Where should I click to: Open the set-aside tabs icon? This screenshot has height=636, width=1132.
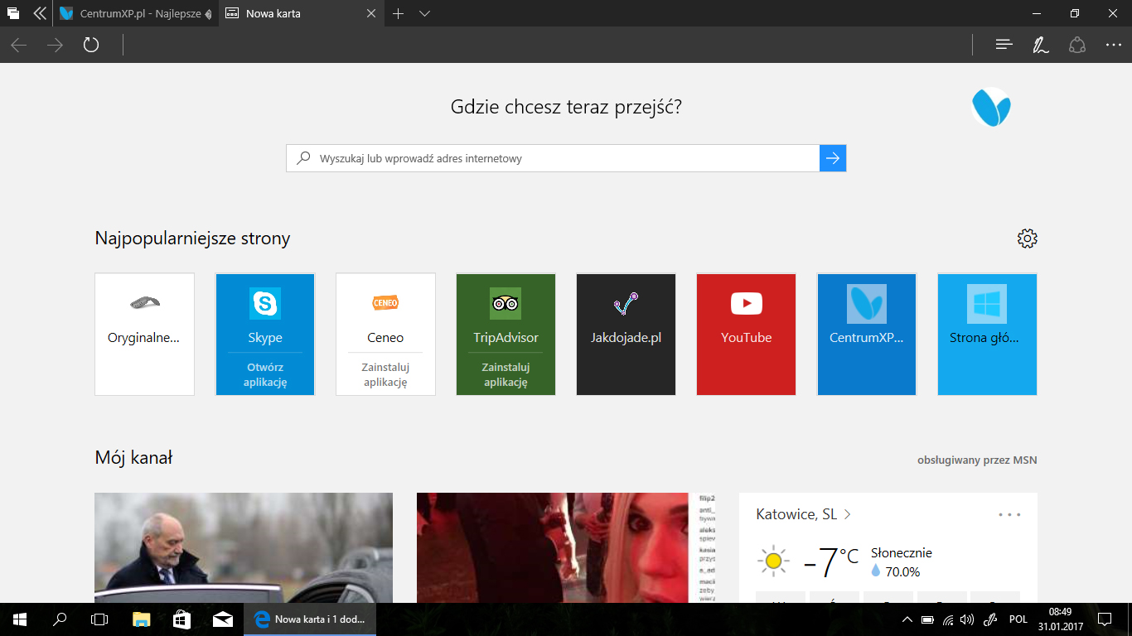[x=13, y=14]
